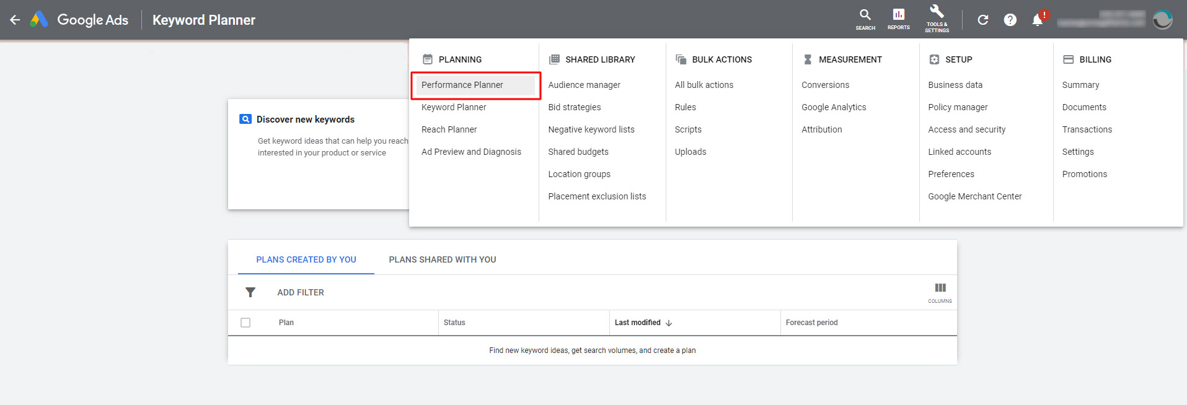Click the Plan column header
The width and height of the screenshot is (1187, 405).
286,323
